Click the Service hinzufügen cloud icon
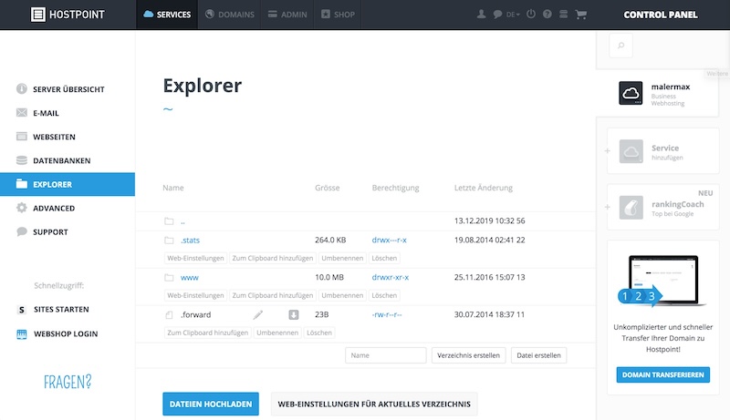The image size is (730, 420). [x=631, y=151]
